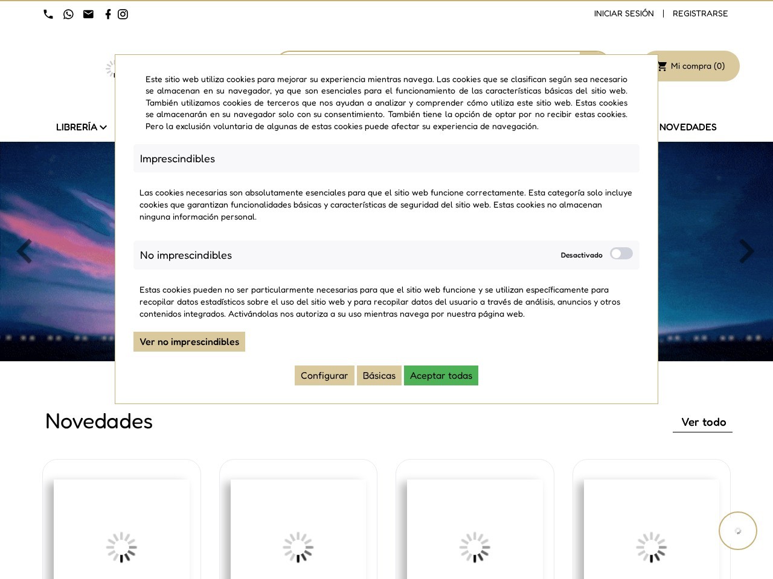Enable the No imprescindibles cookies switch
The height and width of the screenshot is (579, 773).
pyautogui.click(x=621, y=253)
